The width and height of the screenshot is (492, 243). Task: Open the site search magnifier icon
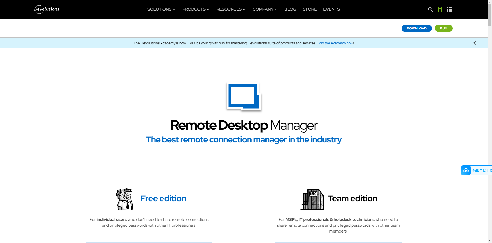tap(430, 9)
